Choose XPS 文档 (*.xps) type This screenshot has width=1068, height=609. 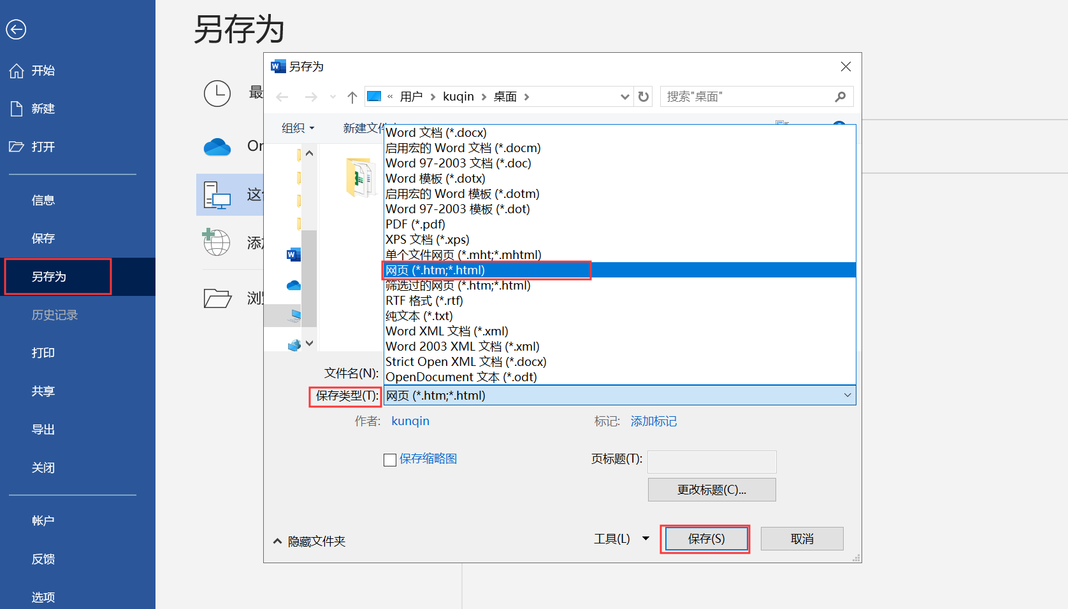620,239
